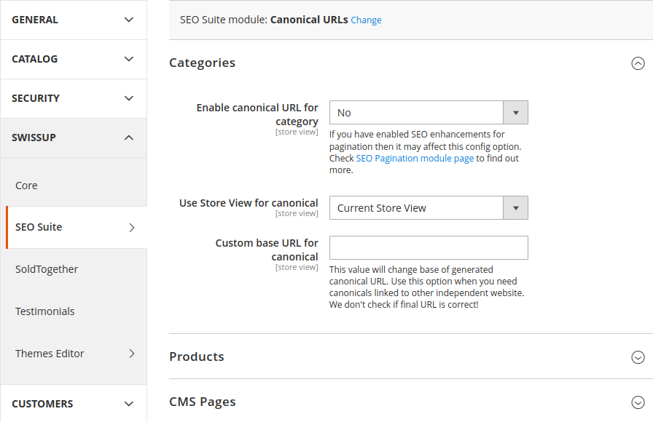Open Testimonials settings
Viewport: 653px width, 422px height.
click(45, 311)
